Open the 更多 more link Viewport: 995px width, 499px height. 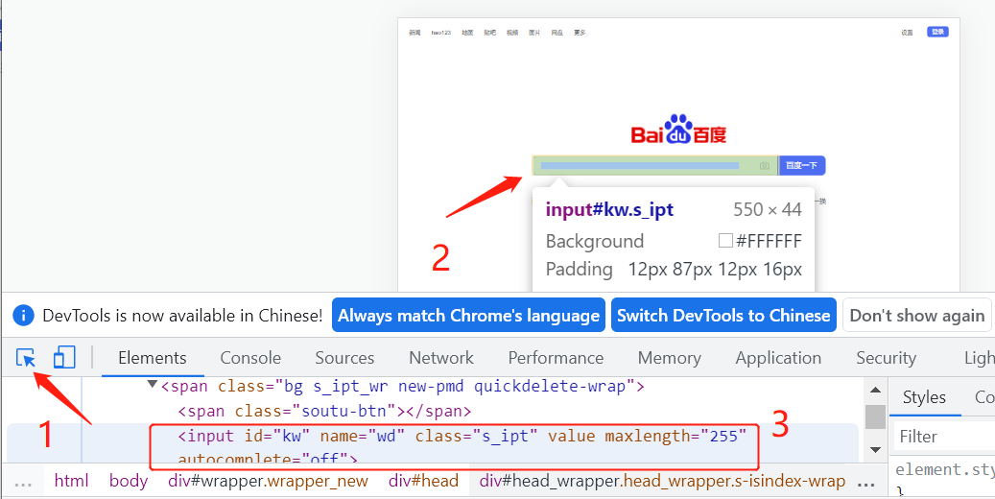[580, 33]
